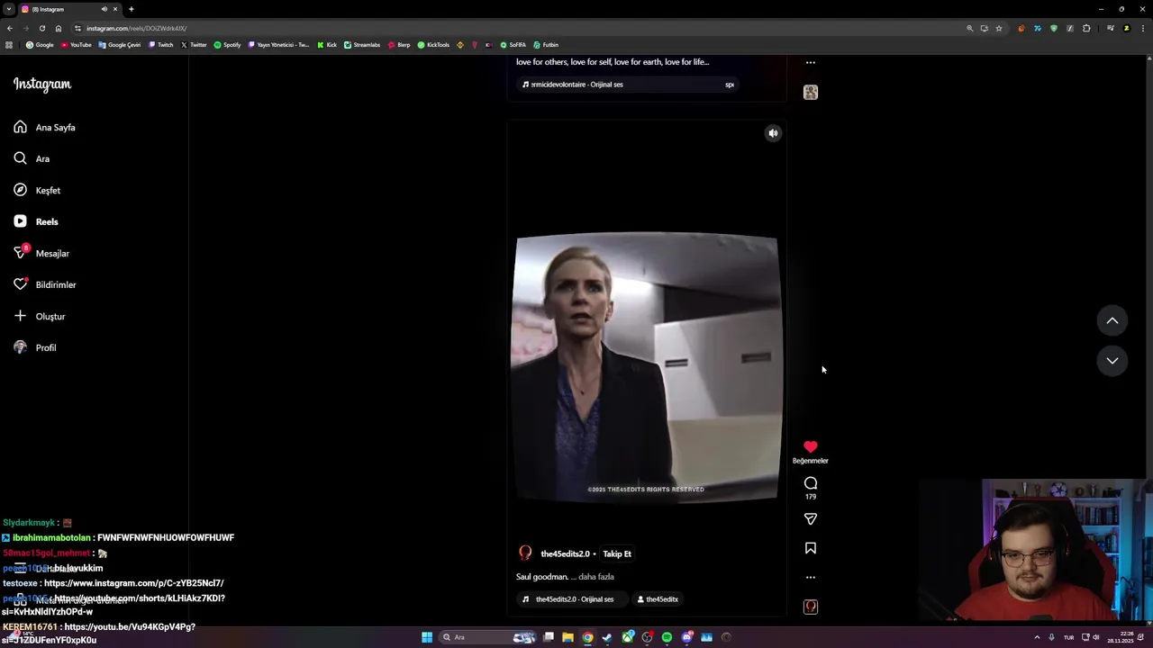The width and height of the screenshot is (1153, 648).
Task: Open Spotify from taskbar
Action: [667, 637]
